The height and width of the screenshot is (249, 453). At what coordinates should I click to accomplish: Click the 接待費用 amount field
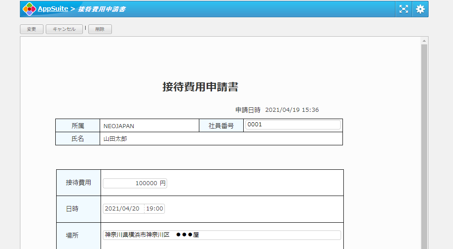pyautogui.click(x=135, y=183)
